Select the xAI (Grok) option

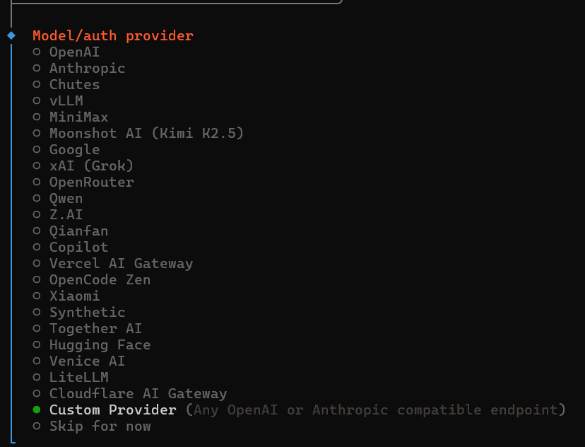click(x=90, y=166)
